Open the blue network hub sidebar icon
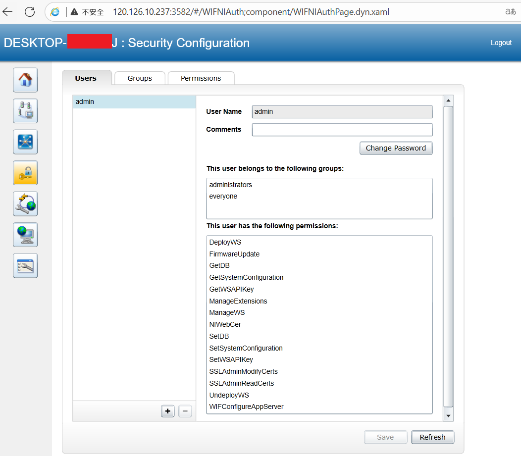Viewport: 521px width, 456px height. coord(25,142)
